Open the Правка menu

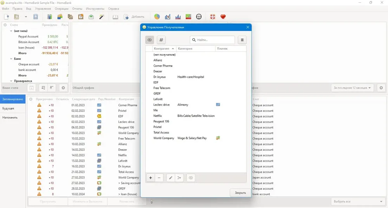(17, 9)
